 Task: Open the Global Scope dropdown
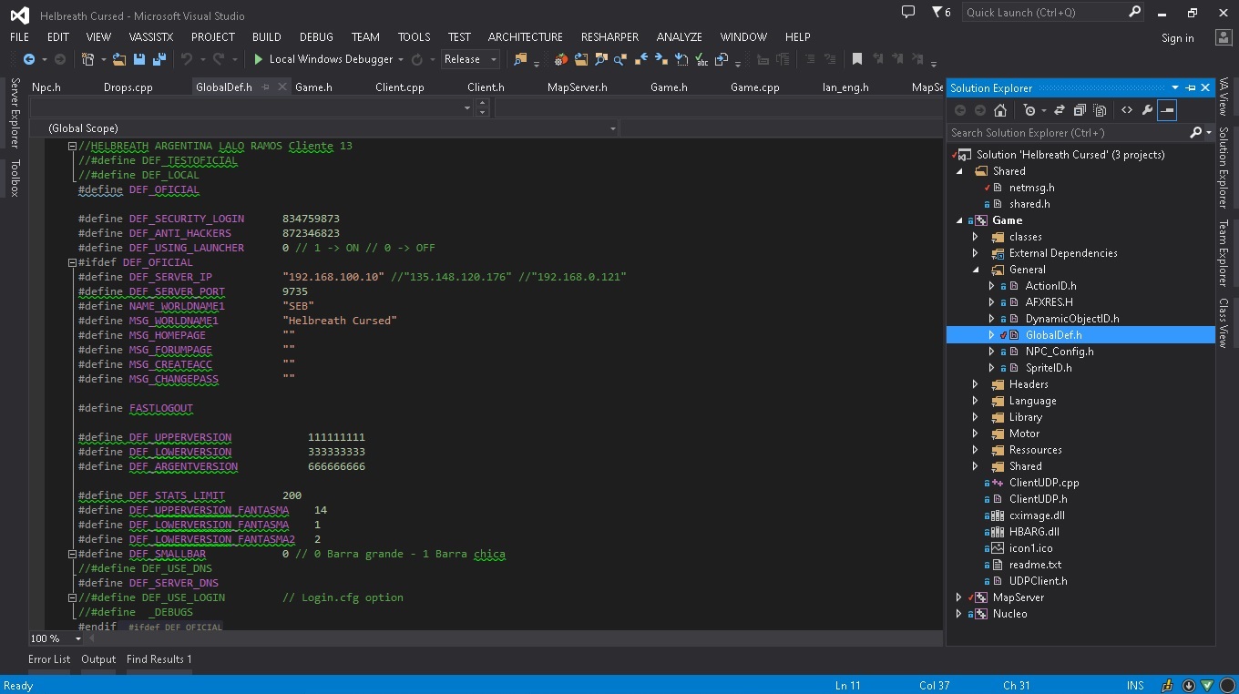click(x=612, y=128)
